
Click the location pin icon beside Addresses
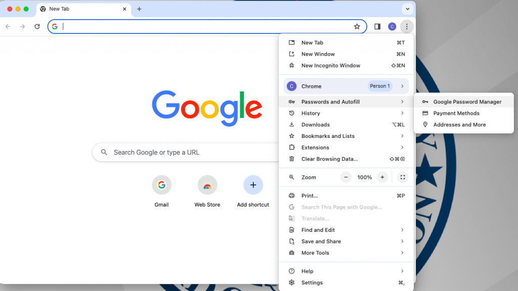(425, 124)
